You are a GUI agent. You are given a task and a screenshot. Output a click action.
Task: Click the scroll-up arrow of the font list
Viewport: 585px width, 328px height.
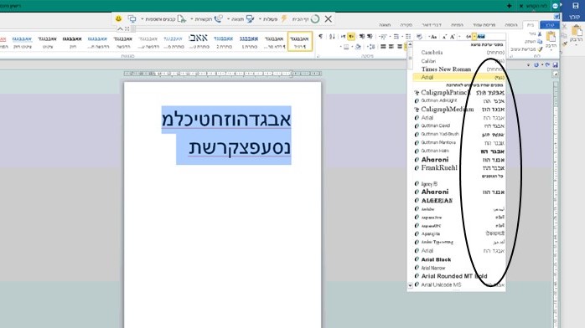410,44
